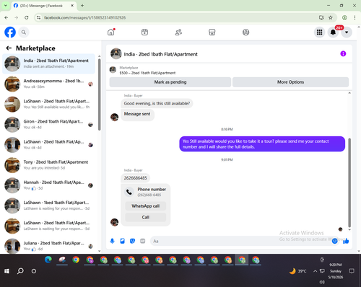Send a thumbs-up like
The image size is (361, 287).
pyautogui.click(x=346, y=241)
